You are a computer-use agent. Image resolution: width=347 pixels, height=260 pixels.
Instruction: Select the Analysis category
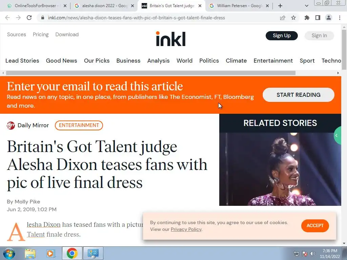point(159,61)
